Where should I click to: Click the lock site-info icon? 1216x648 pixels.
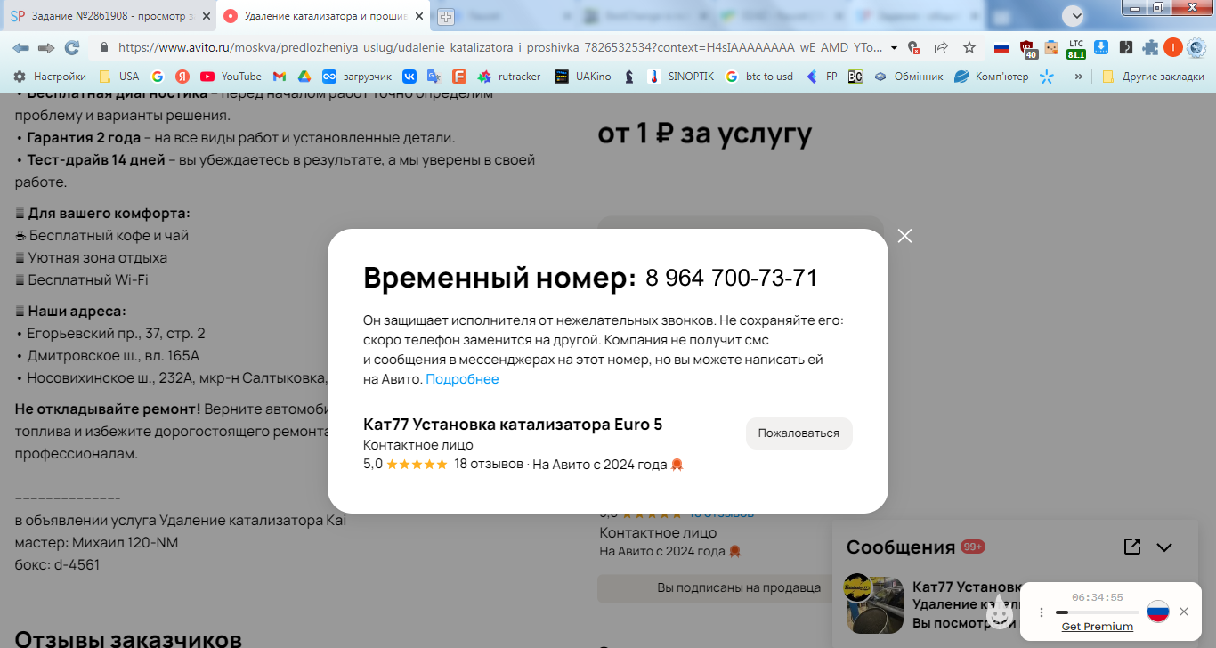[x=104, y=48]
